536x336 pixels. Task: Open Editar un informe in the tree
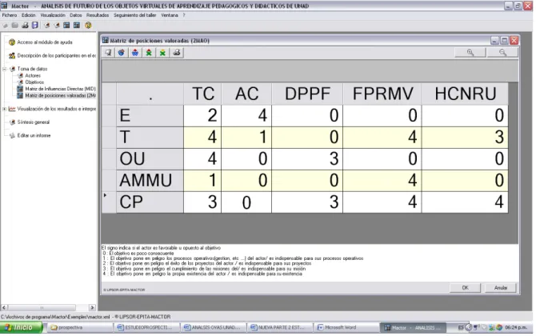[34, 135]
